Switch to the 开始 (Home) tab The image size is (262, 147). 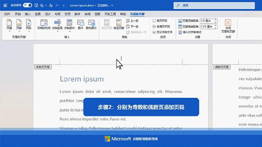coord(18,14)
